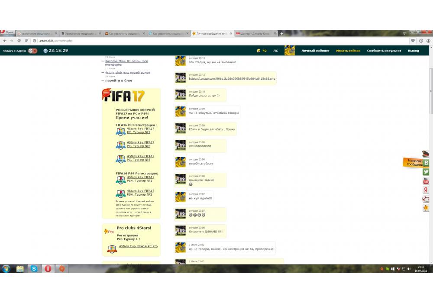Click the address bar with 4stars.club/userposts.php
Screen dimensions: 433x303
click(x=220, y=41)
